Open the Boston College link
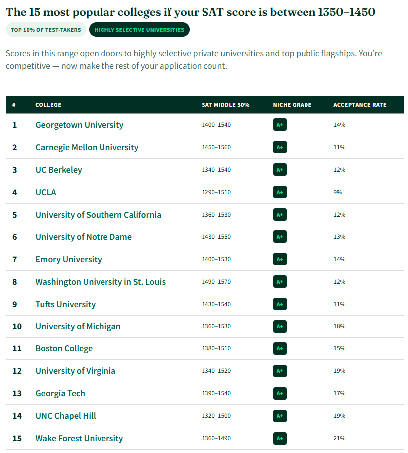This screenshot has height=453, width=408. click(64, 348)
